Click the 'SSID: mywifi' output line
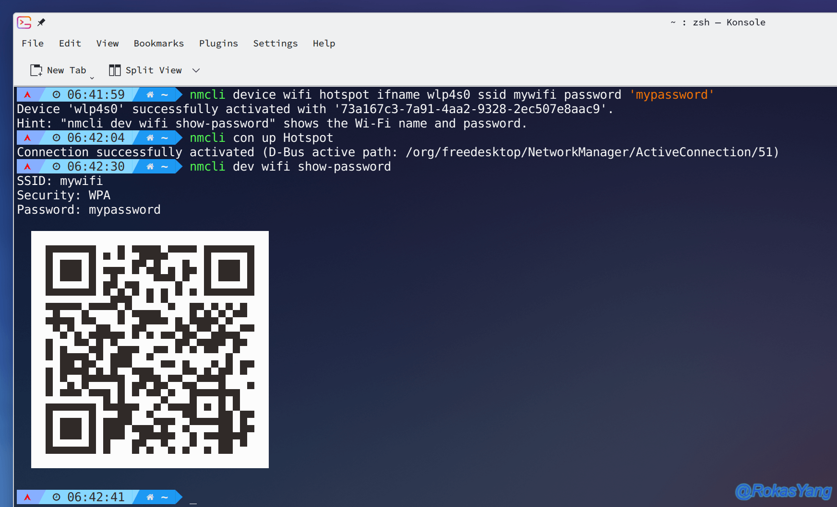The image size is (837, 507). click(x=60, y=181)
